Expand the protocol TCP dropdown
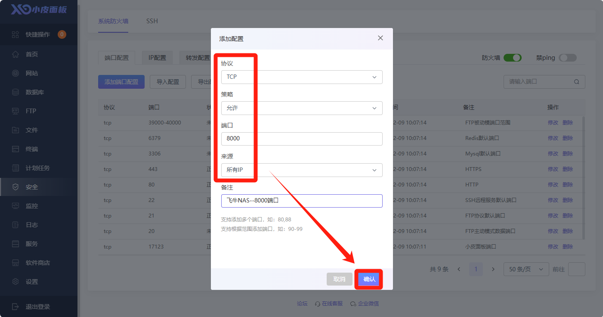 click(301, 77)
